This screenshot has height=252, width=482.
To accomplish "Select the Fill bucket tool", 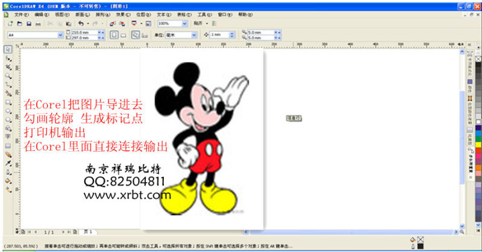I will pyautogui.click(x=8, y=181).
